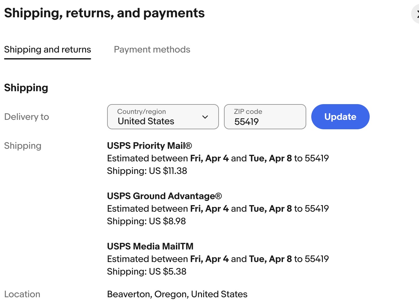419x307 pixels.
Task: Click the USPS Media MailTM heading
Action: (150, 246)
